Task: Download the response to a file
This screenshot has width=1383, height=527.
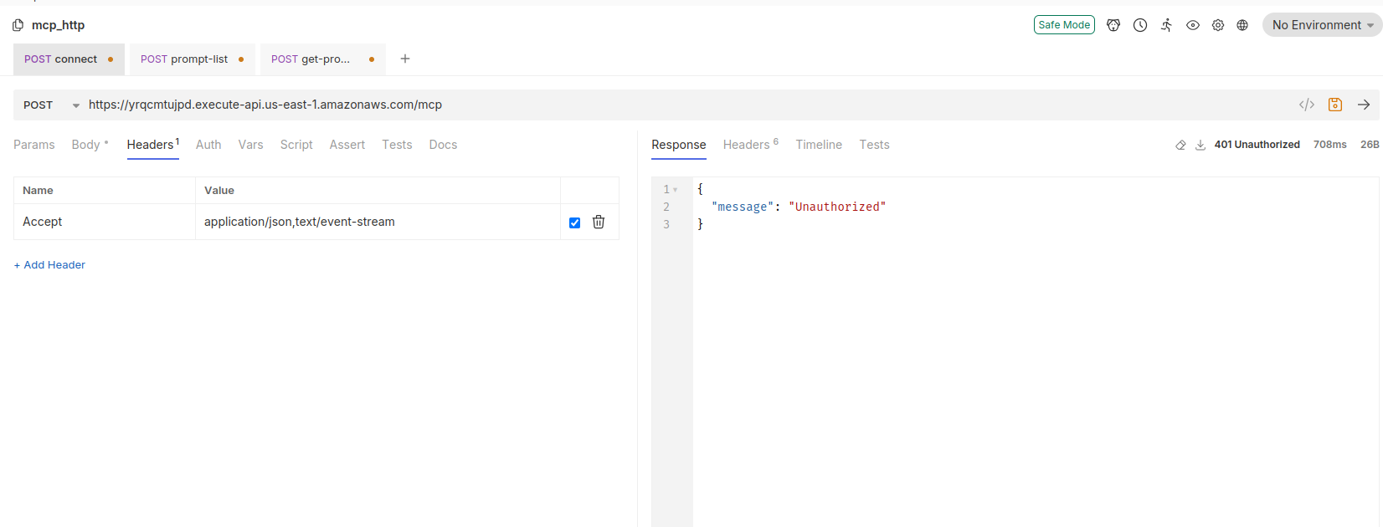Action: [1200, 145]
